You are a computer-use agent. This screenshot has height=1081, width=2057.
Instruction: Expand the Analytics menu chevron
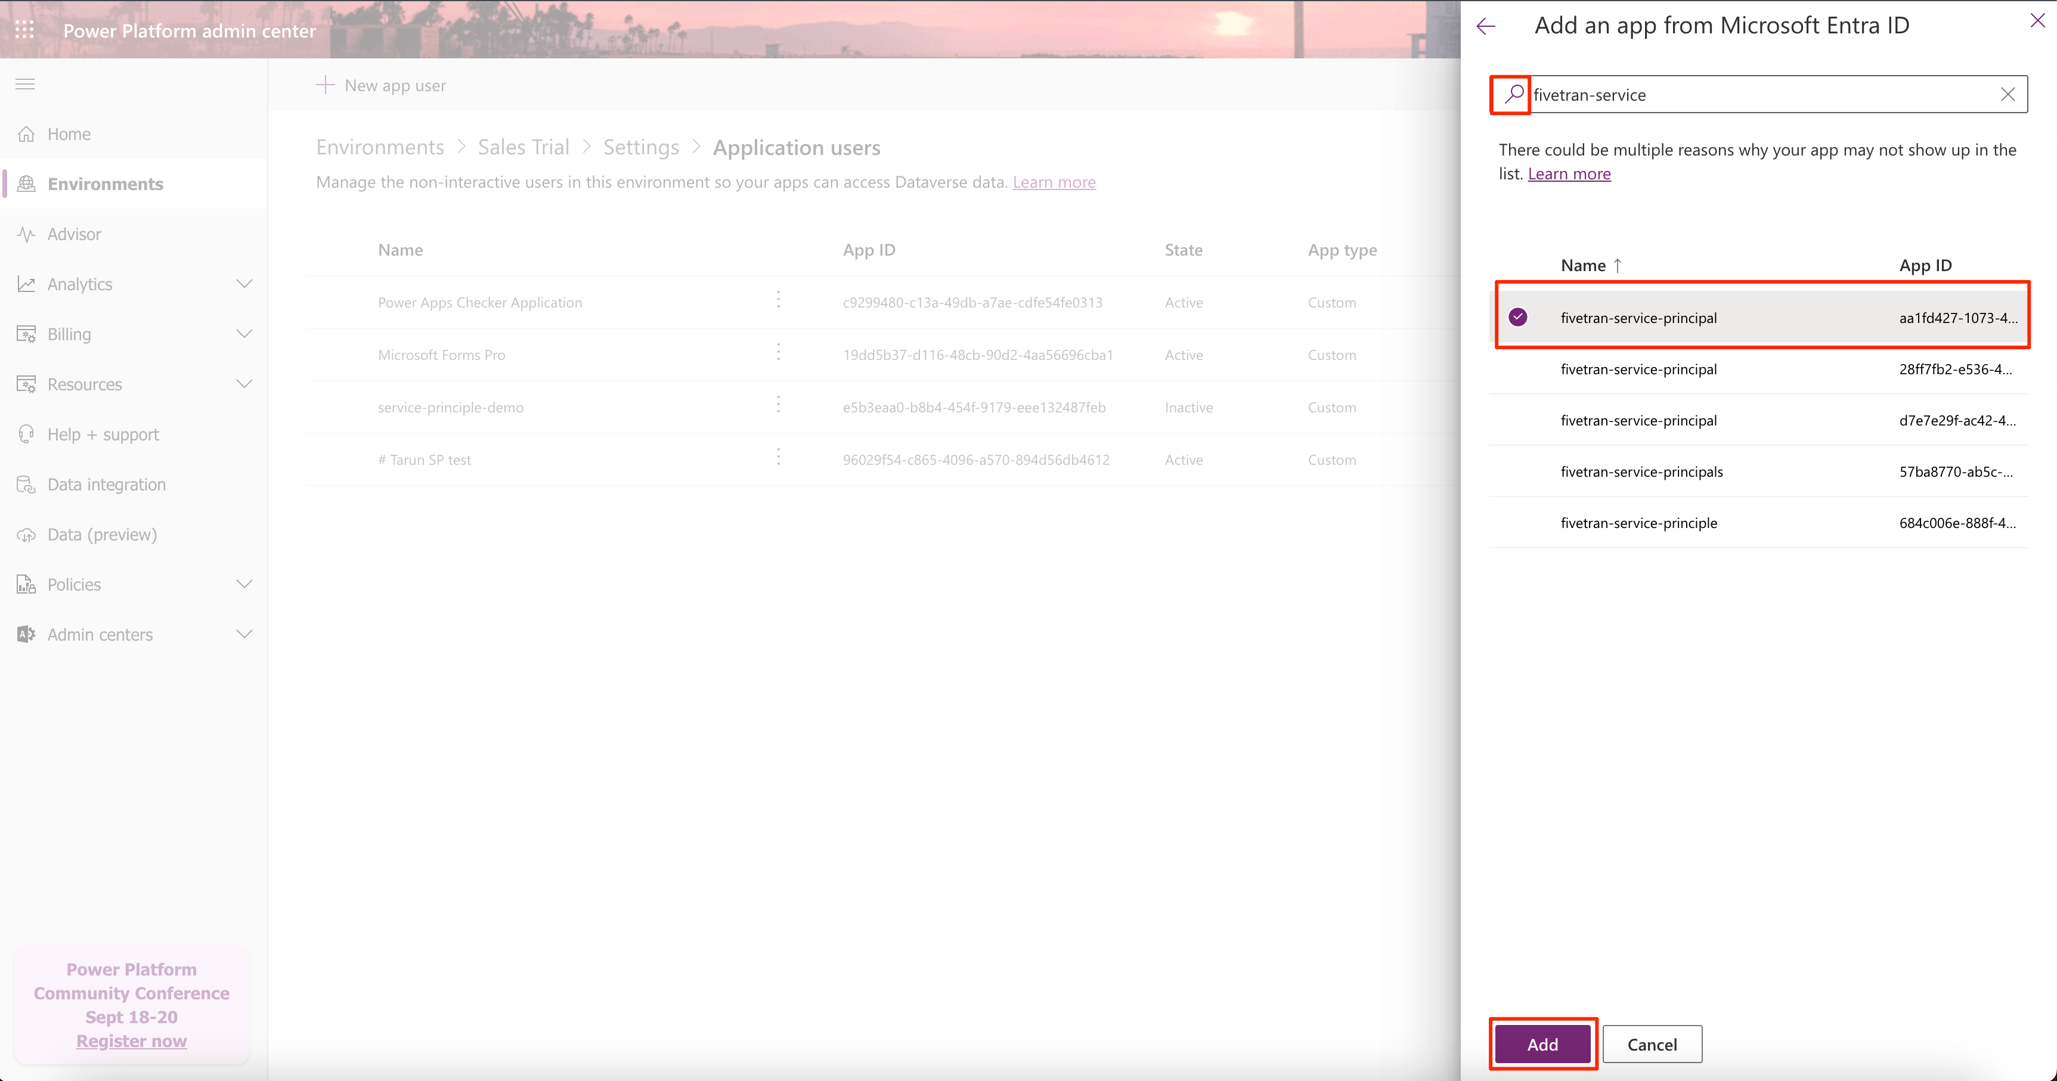(244, 284)
